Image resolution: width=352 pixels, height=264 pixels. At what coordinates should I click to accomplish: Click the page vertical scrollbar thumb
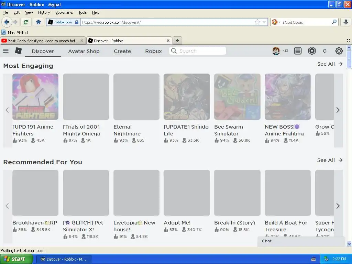(349, 59)
